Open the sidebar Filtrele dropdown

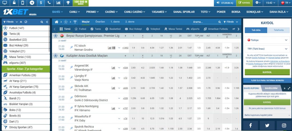click(x=11, y=22)
